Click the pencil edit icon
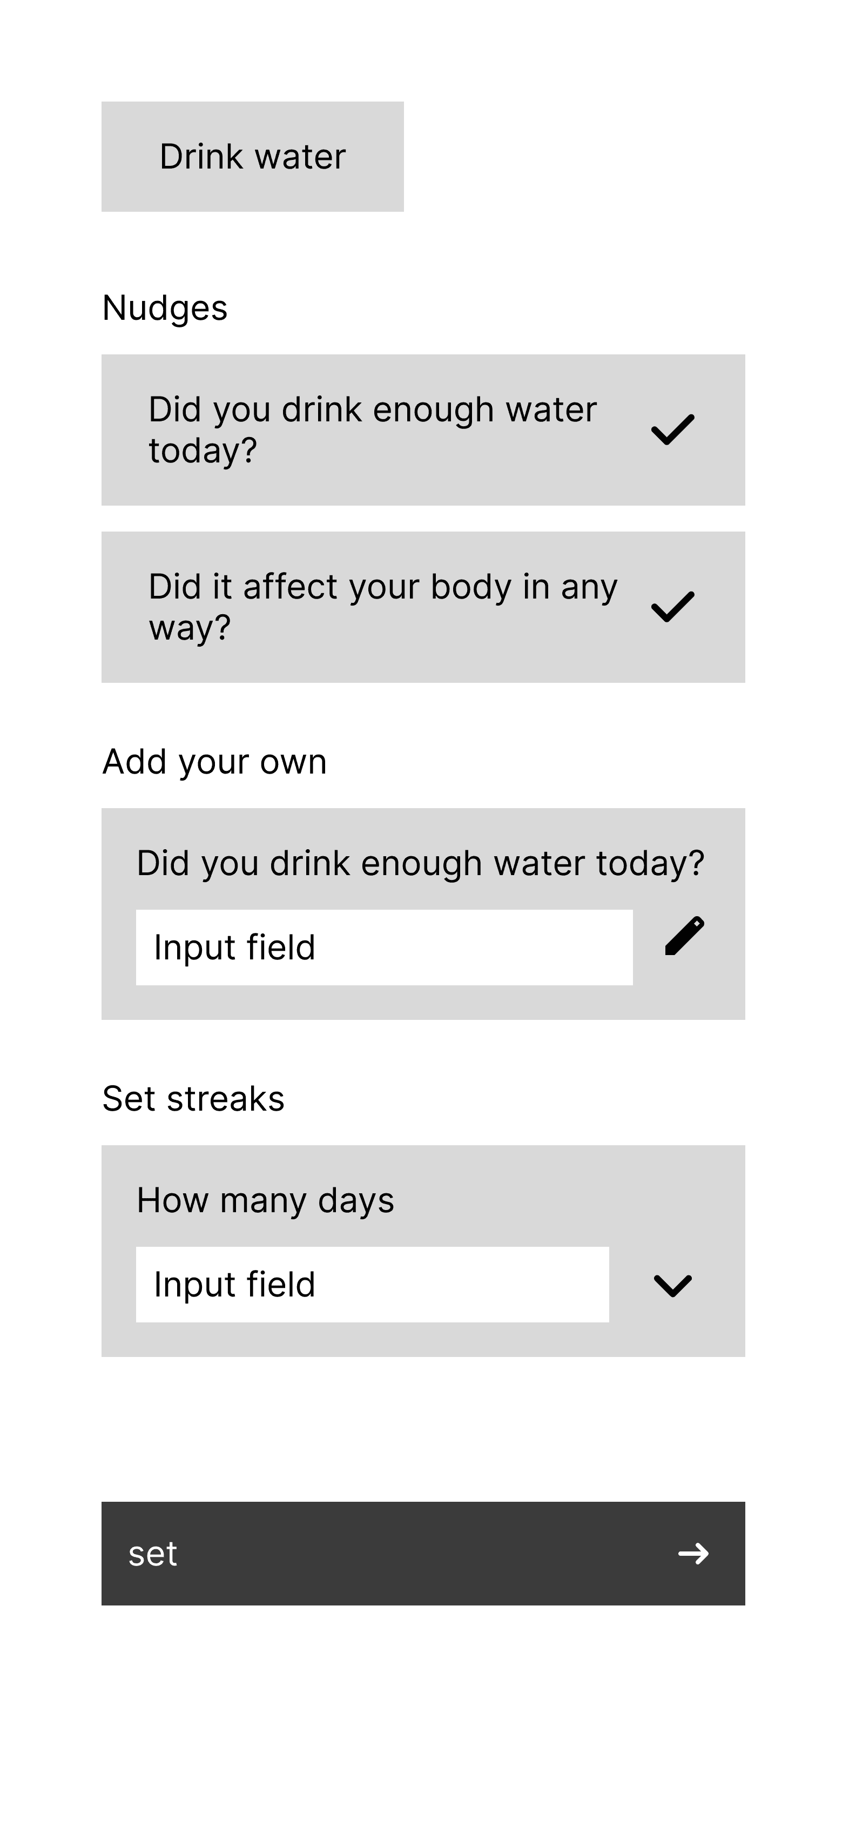 [x=684, y=936]
